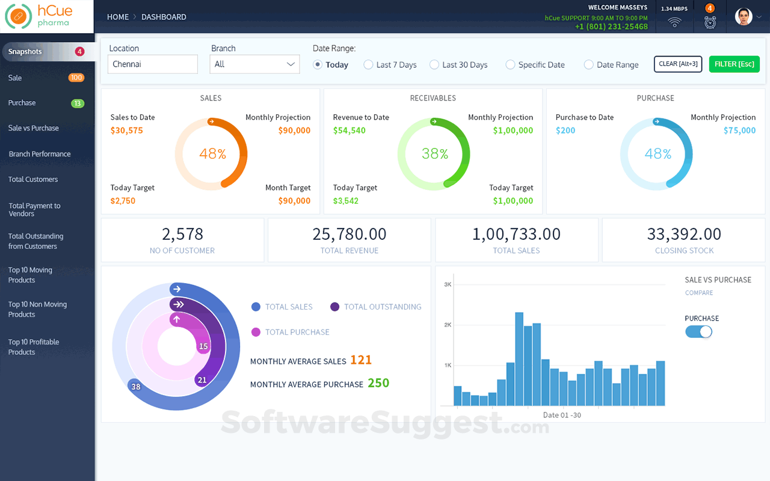Disable the Purchase comparison toggle
This screenshot has height=481, width=770.
[x=698, y=331]
